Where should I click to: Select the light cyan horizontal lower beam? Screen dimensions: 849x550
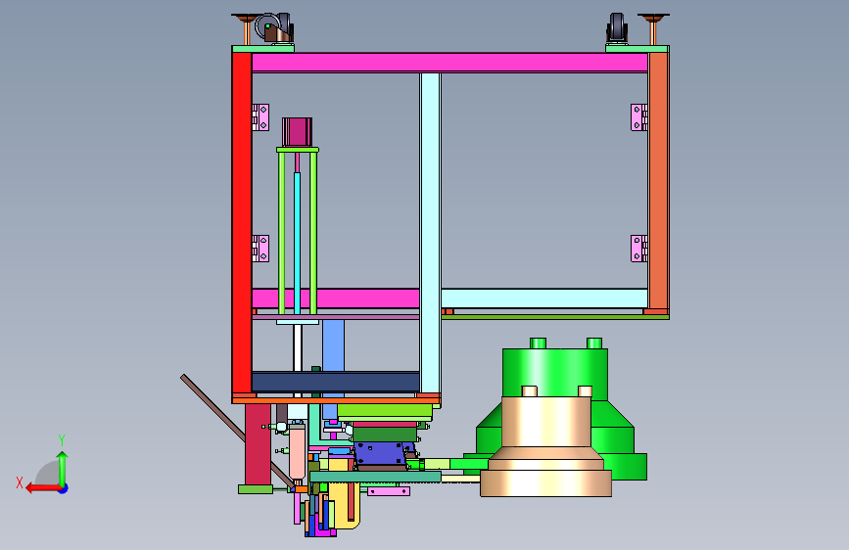(544, 298)
